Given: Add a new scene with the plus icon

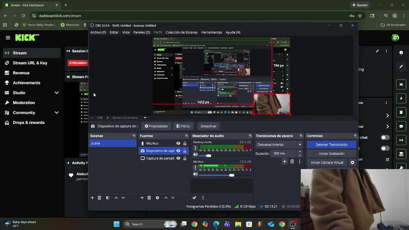Looking at the screenshot, I should tap(92, 198).
